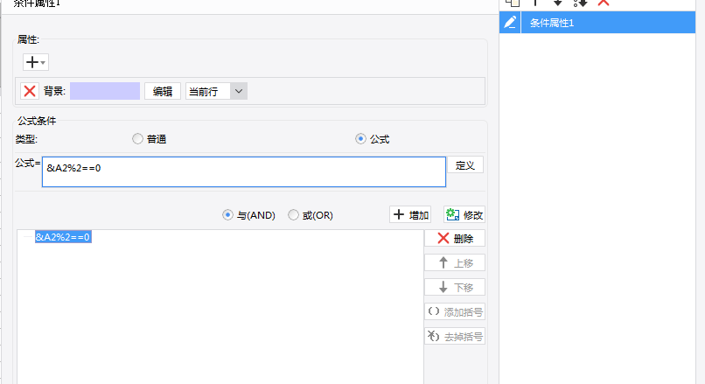Click the 公式= label
This screenshot has height=384, width=705.
[27, 164]
